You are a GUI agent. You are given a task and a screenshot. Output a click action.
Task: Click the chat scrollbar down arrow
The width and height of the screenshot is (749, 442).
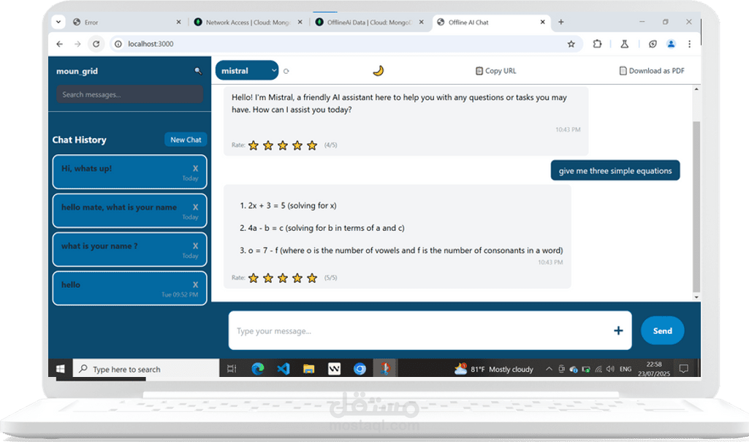696,297
